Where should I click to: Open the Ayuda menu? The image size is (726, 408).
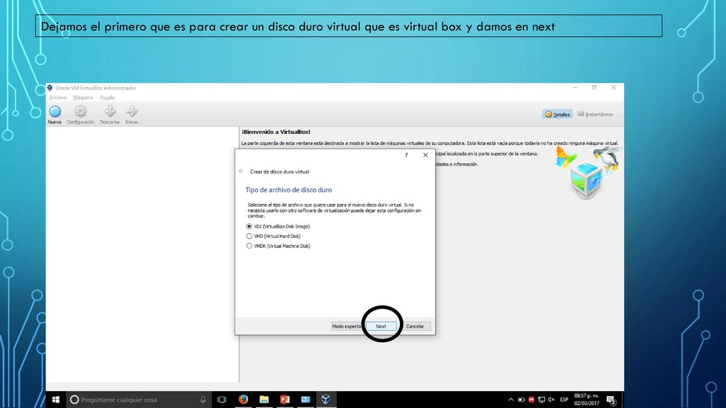point(107,98)
